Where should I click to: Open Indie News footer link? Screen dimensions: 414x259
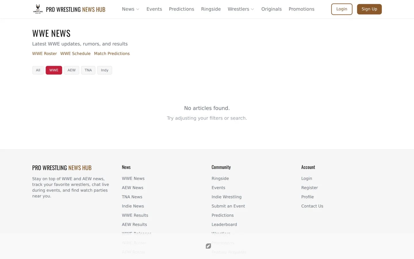pos(133,206)
